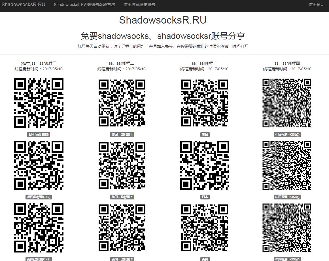The width and height of the screenshot is (329, 261).
Task: Open the 使用帮助 help link
Action: [x=317, y=5]
